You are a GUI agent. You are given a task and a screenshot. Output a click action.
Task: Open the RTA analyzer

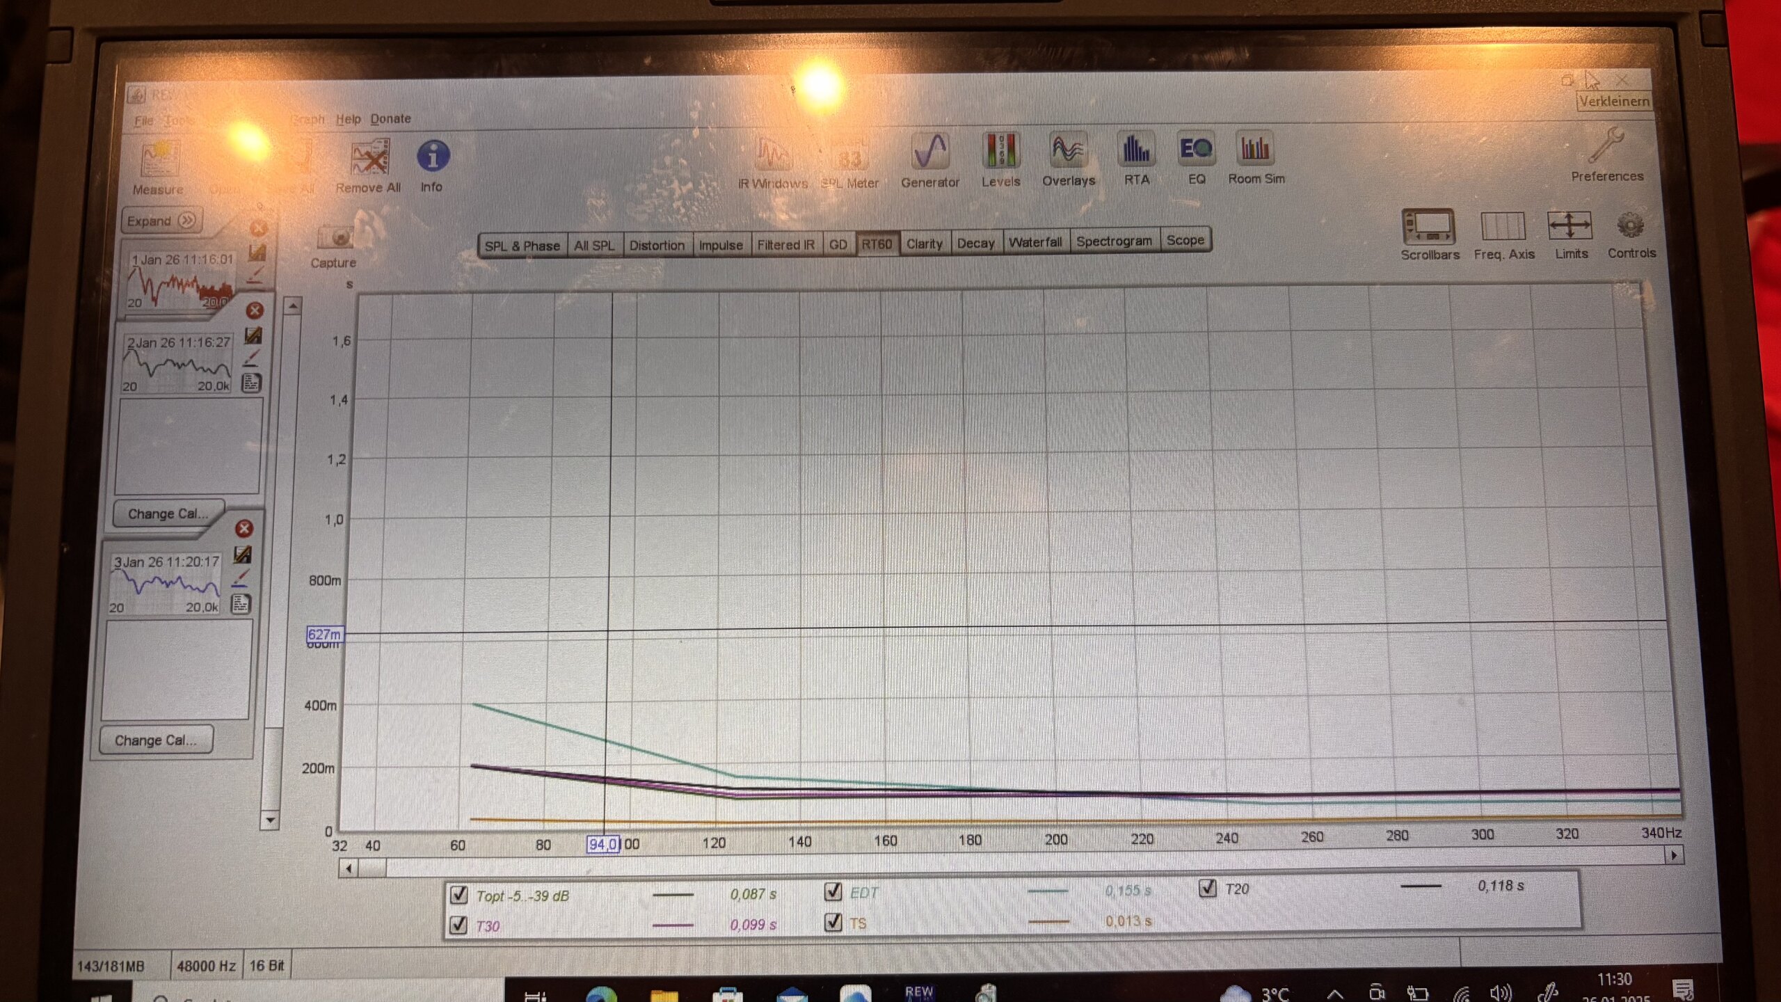click(1136, 150)
